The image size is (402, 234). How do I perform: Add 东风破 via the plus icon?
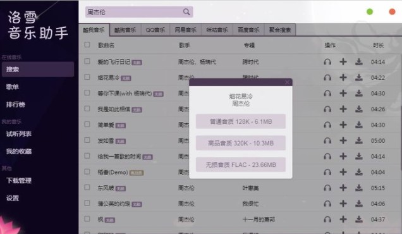pos(343,188)
